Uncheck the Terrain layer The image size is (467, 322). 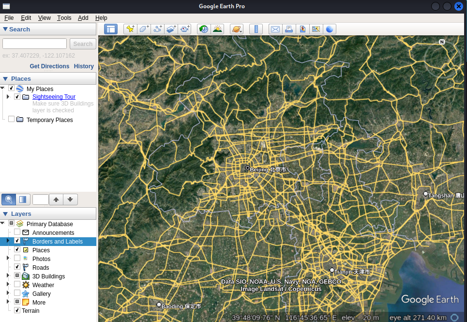tap(17, 310)
